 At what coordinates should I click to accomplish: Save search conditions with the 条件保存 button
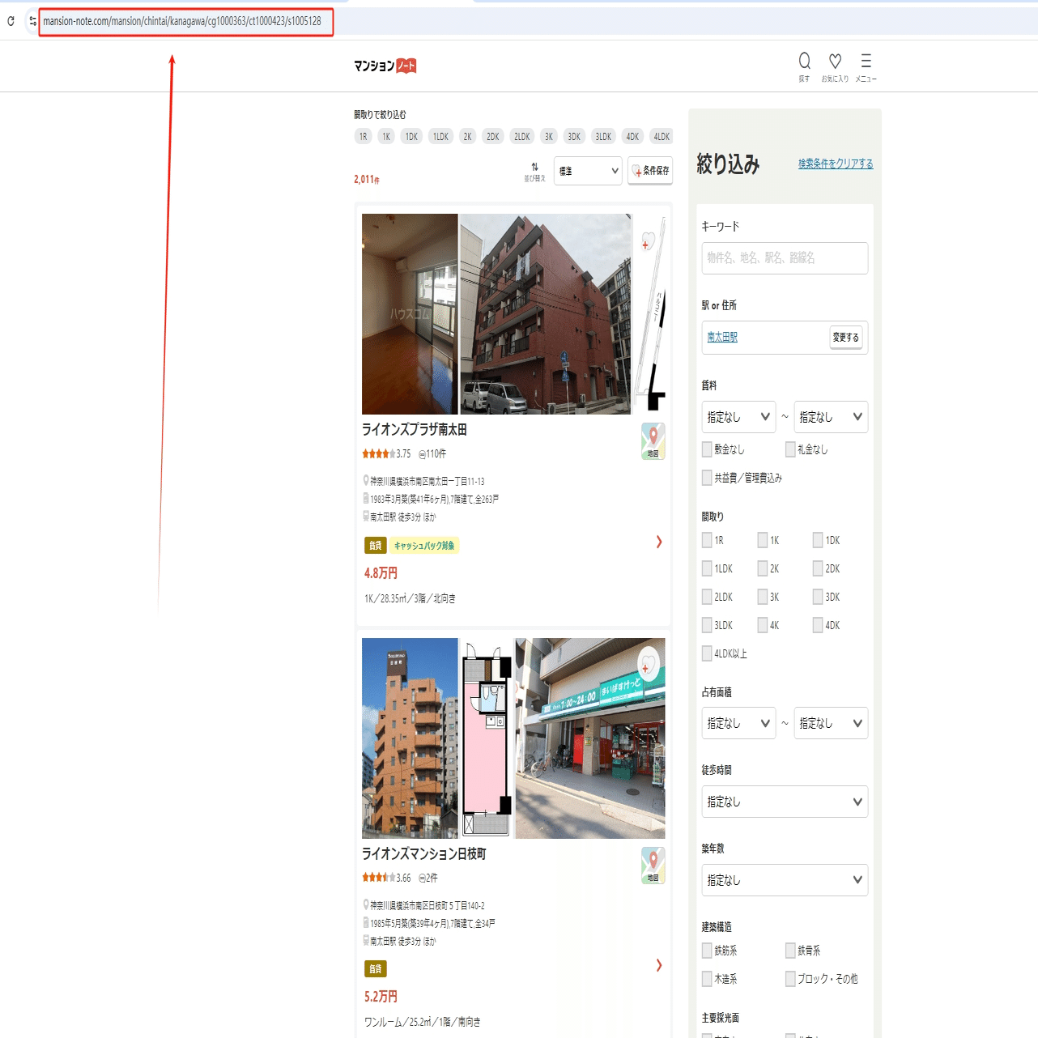coord(650,171)
